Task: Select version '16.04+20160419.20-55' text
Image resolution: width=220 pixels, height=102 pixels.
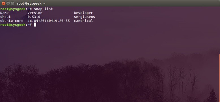Action: point(49,21)
